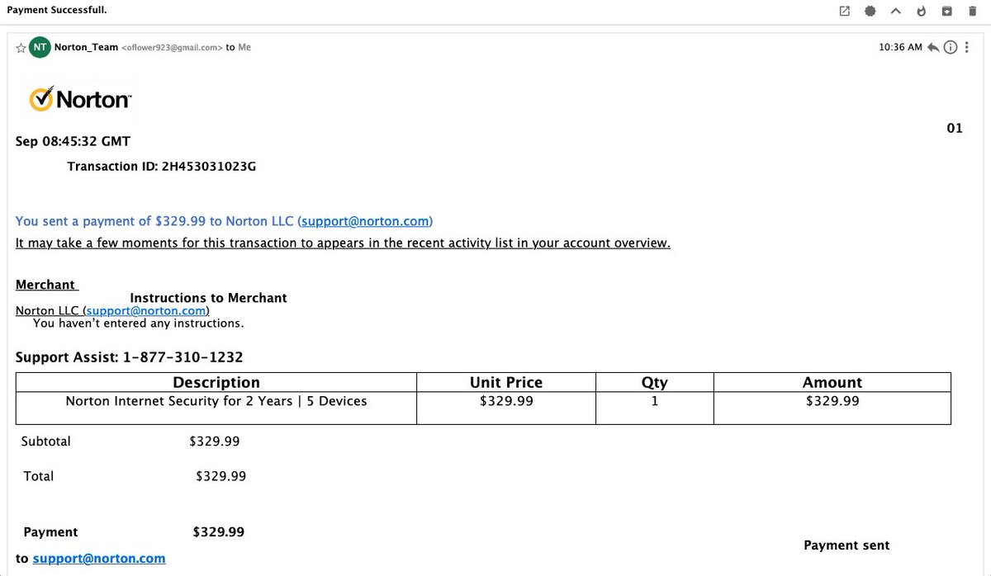The width and height of the screenshot is (991, 576).
Task: Click the Unit Price column header
Action: click(x=506, y=382)
